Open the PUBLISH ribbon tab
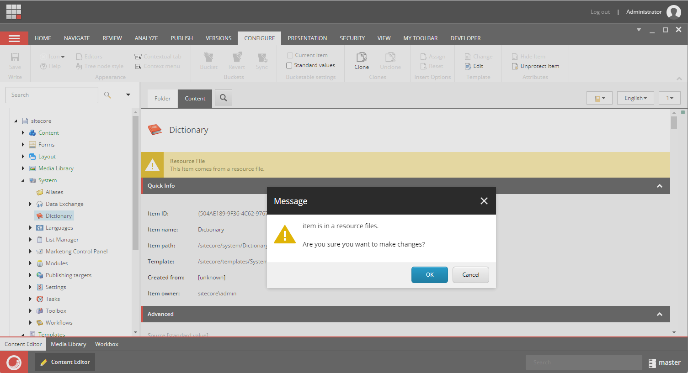 pyautogui.click(x=182, y=38)
